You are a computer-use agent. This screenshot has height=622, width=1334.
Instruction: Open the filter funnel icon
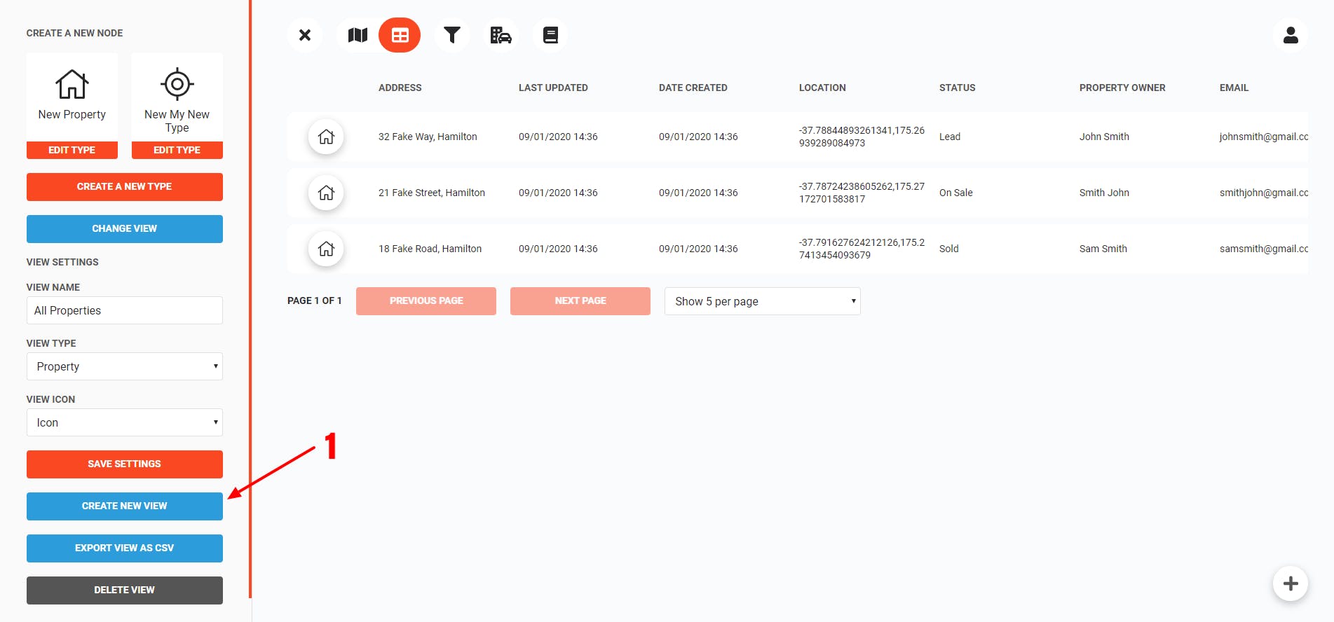(452, 35)
